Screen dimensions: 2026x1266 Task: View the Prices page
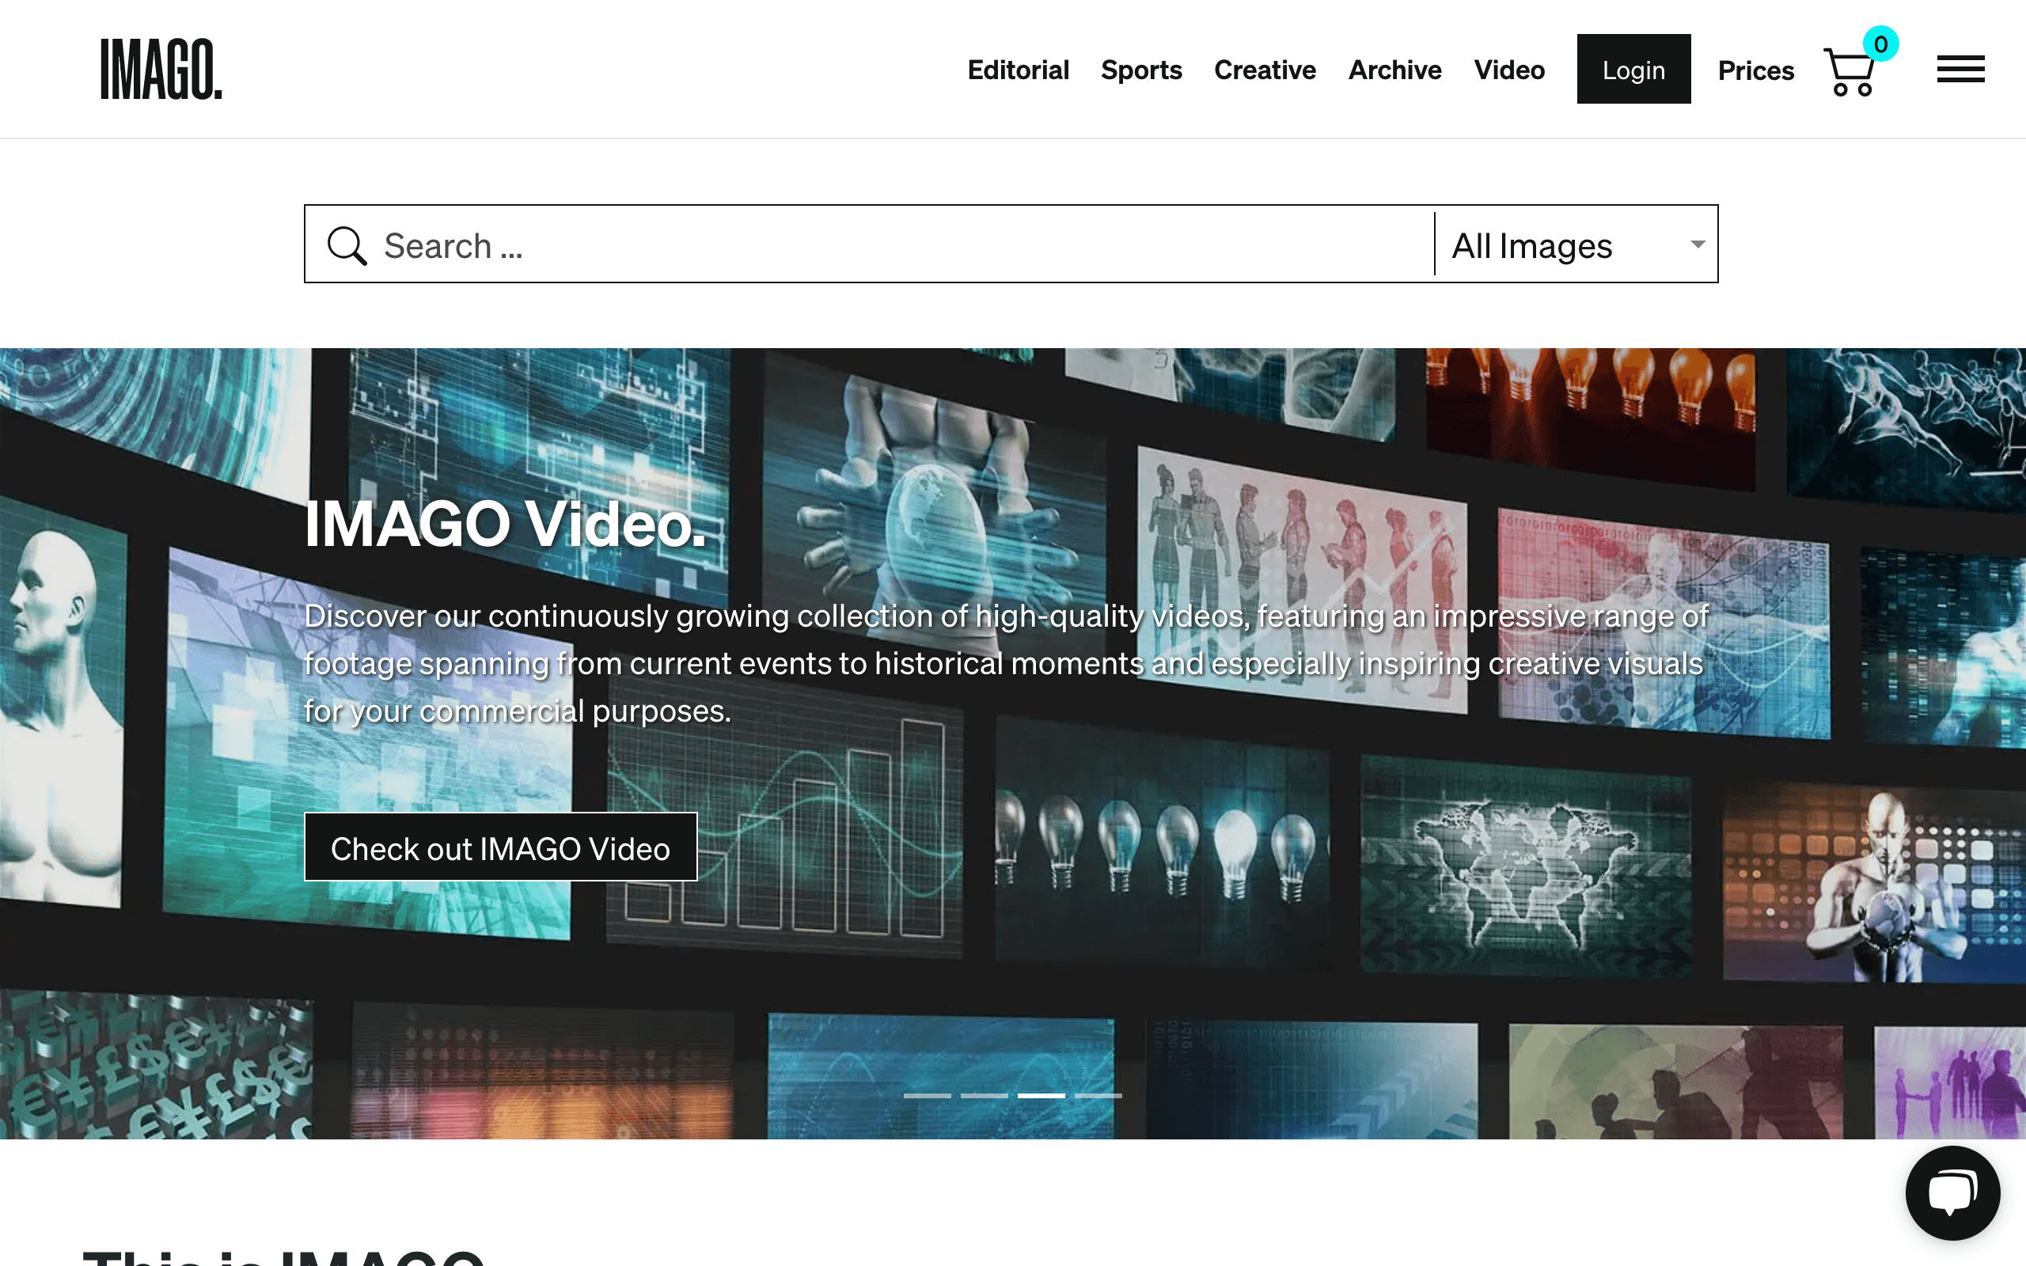point(1755,70)
